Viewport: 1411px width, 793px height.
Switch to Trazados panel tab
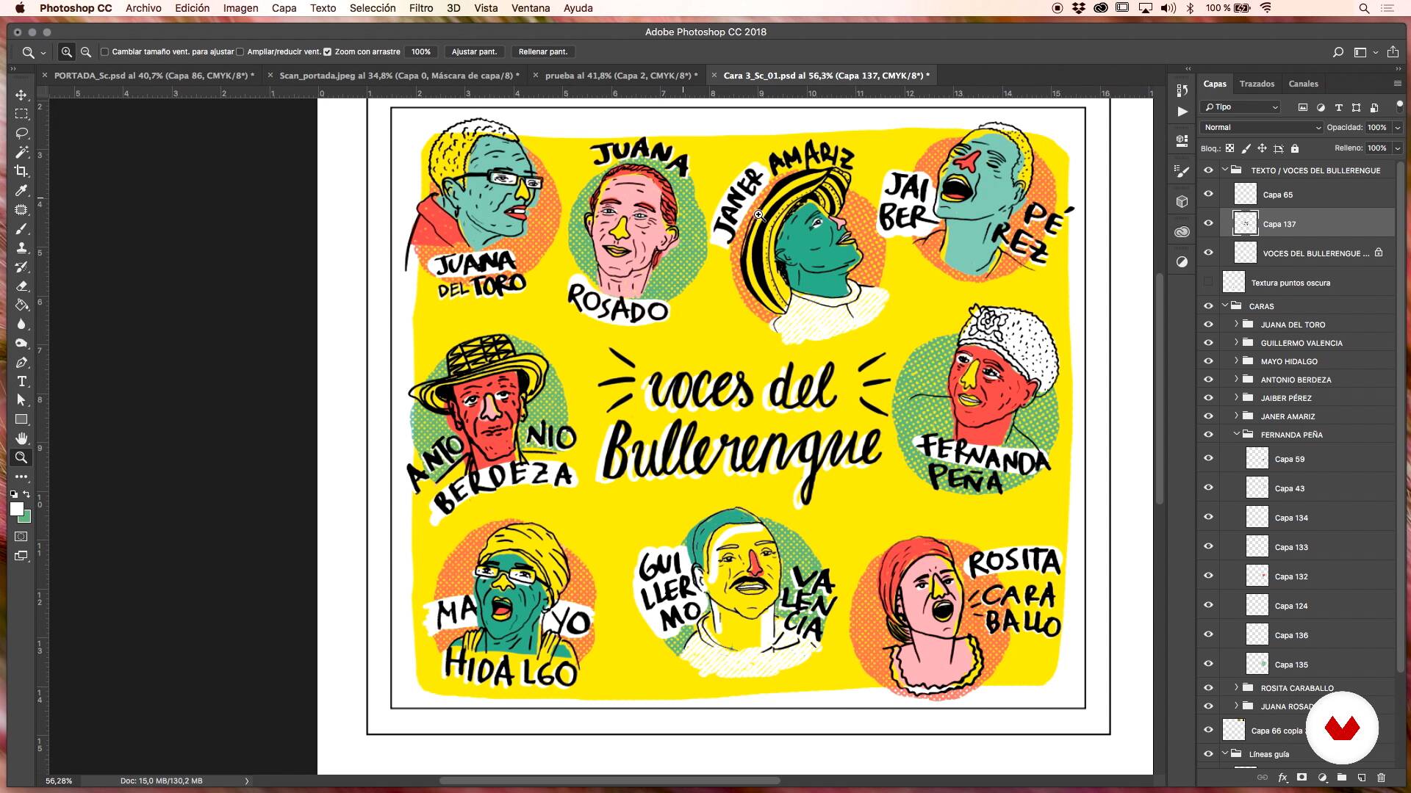pyautogui.click(x=1257, y=84)
